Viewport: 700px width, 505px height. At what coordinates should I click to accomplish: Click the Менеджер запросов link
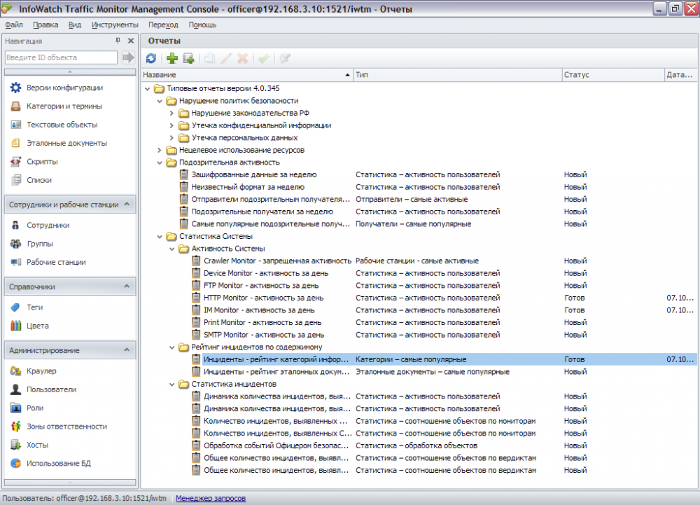pyautogui.click(x=211, y=499)
